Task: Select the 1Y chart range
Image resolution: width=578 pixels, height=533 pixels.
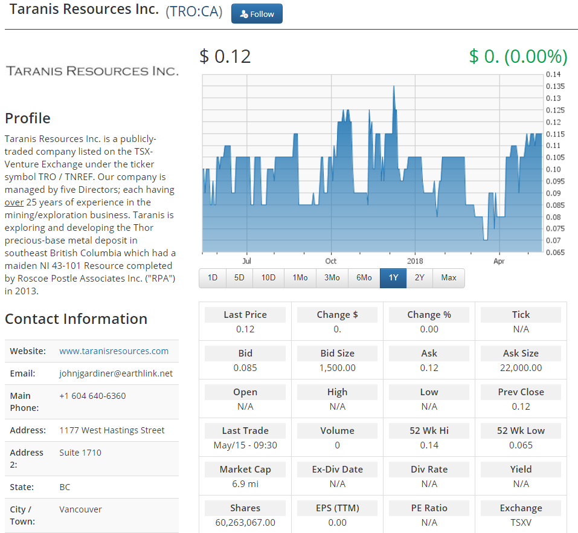Action: tap(393, 278)
